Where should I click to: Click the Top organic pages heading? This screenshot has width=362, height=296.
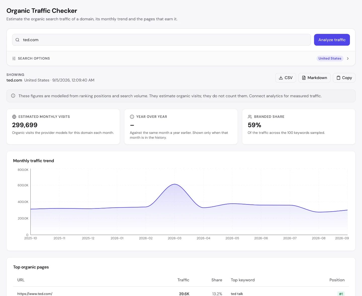click(x=31, y=267)
